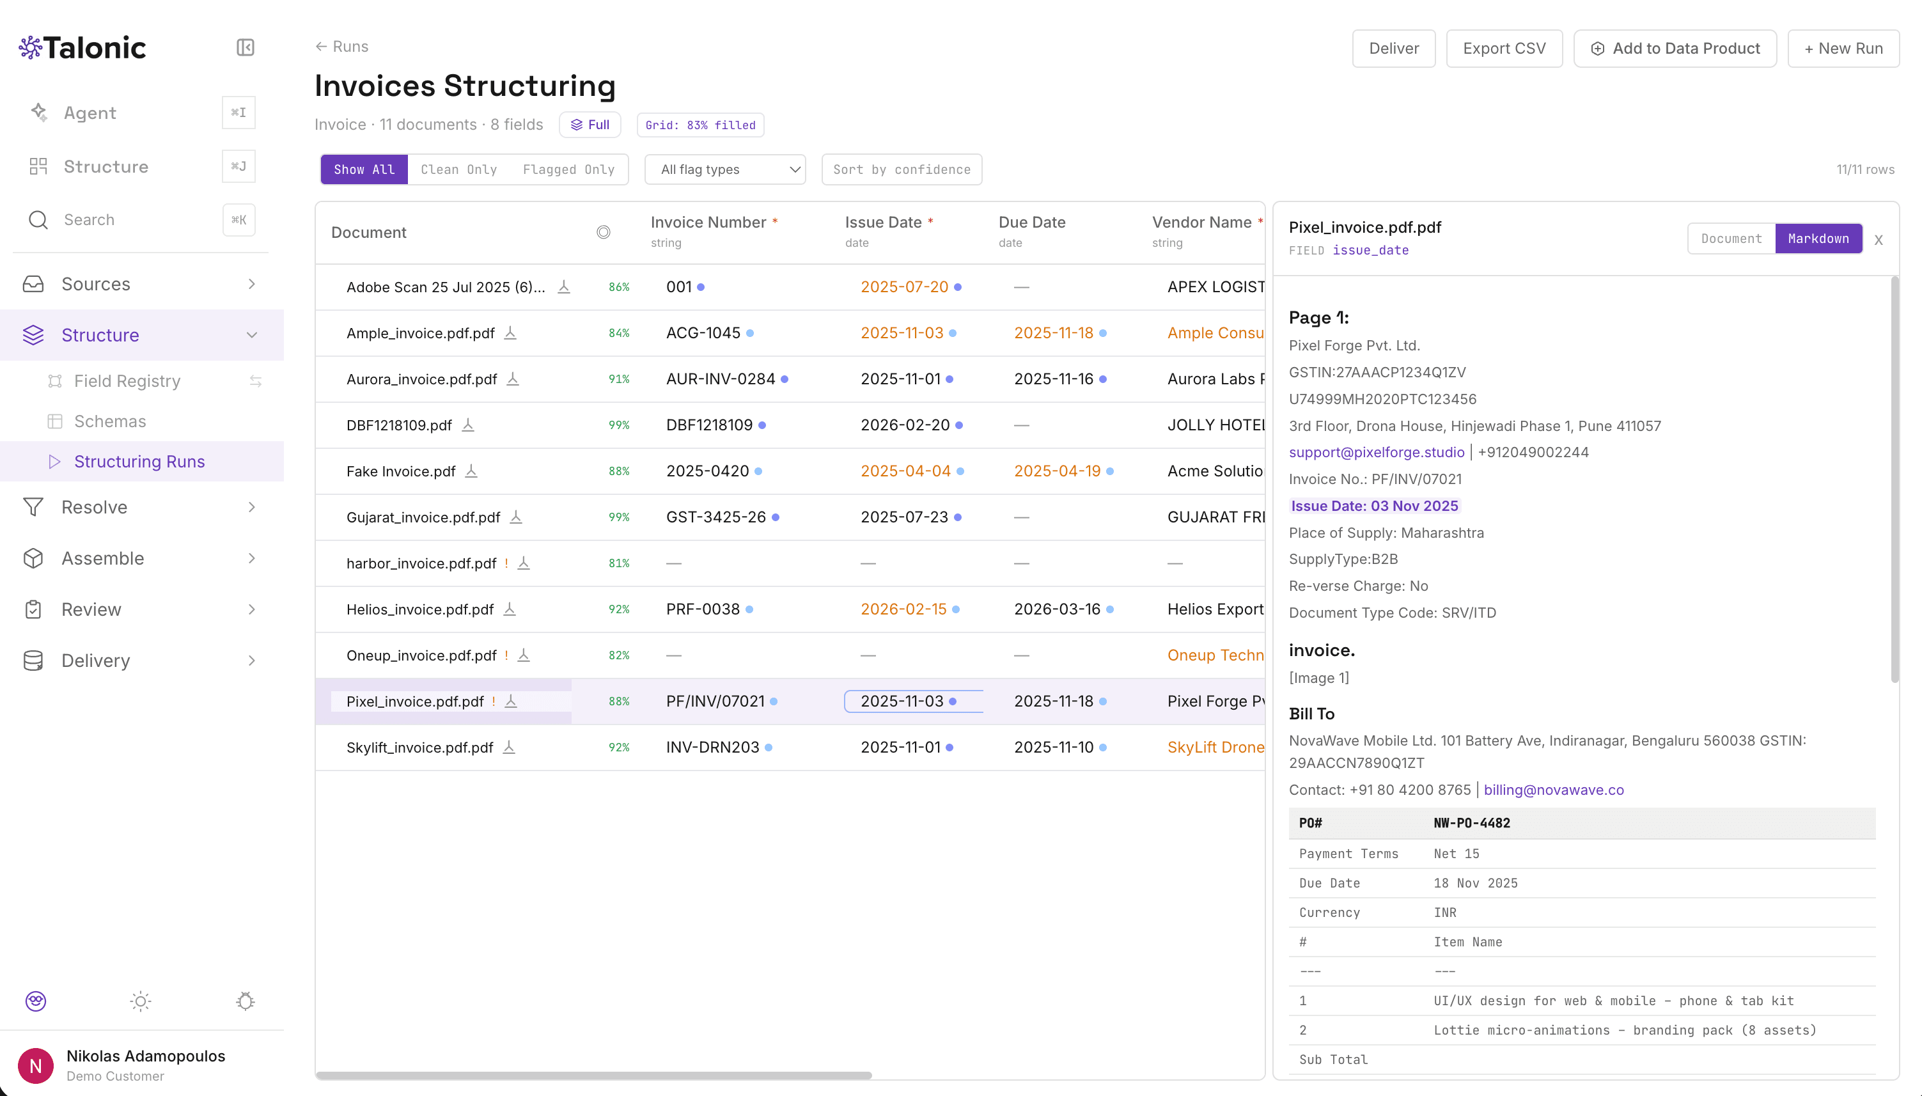1922x1096 pixels.
Task: Click the horizontal table scrollbar
Action: click(594, 1076)
